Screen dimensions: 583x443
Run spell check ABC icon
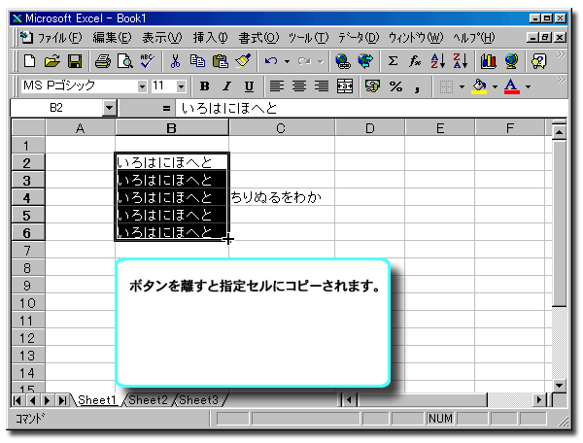click(x=148, y=61)
